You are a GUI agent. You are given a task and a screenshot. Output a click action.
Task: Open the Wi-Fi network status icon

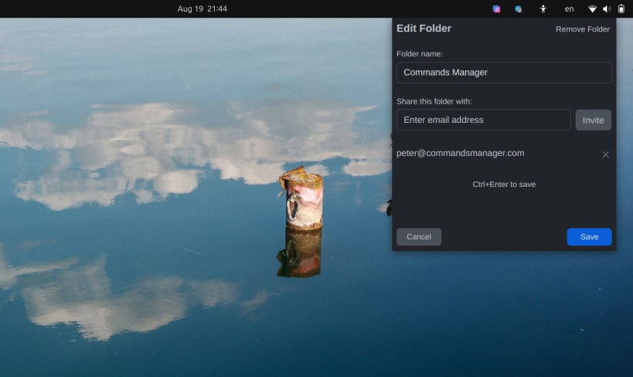[592, 8]
